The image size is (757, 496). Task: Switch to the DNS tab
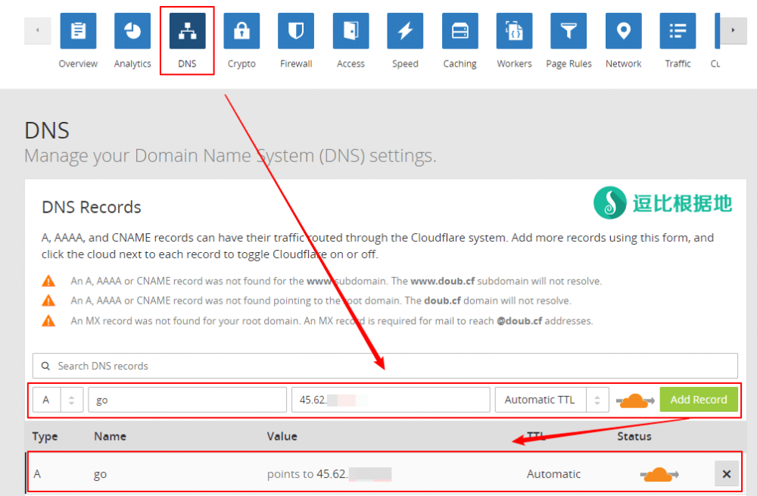[x=187, y=40]
